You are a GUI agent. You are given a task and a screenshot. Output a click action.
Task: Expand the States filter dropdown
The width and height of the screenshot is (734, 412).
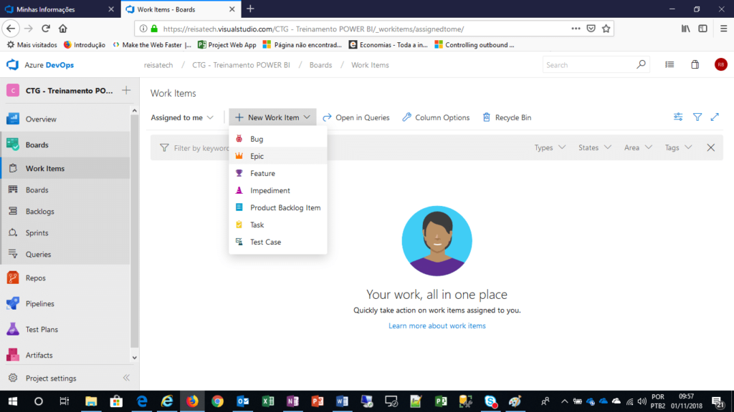594,147
